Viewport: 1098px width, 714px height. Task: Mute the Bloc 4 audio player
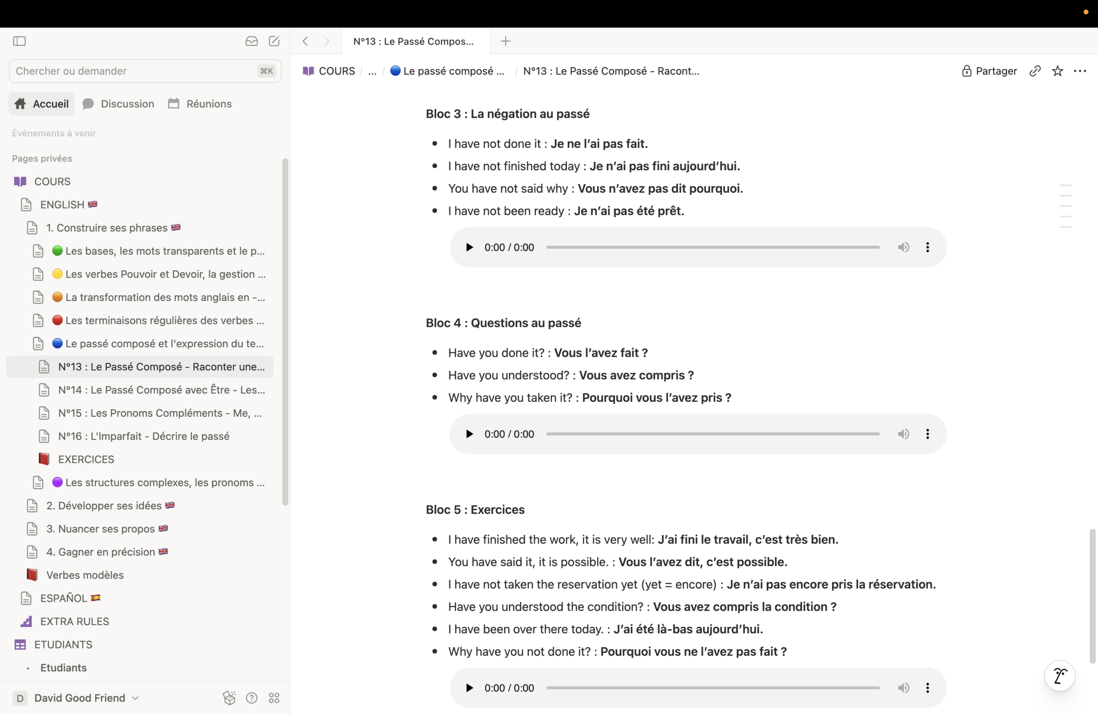click(x=903, y=434)
